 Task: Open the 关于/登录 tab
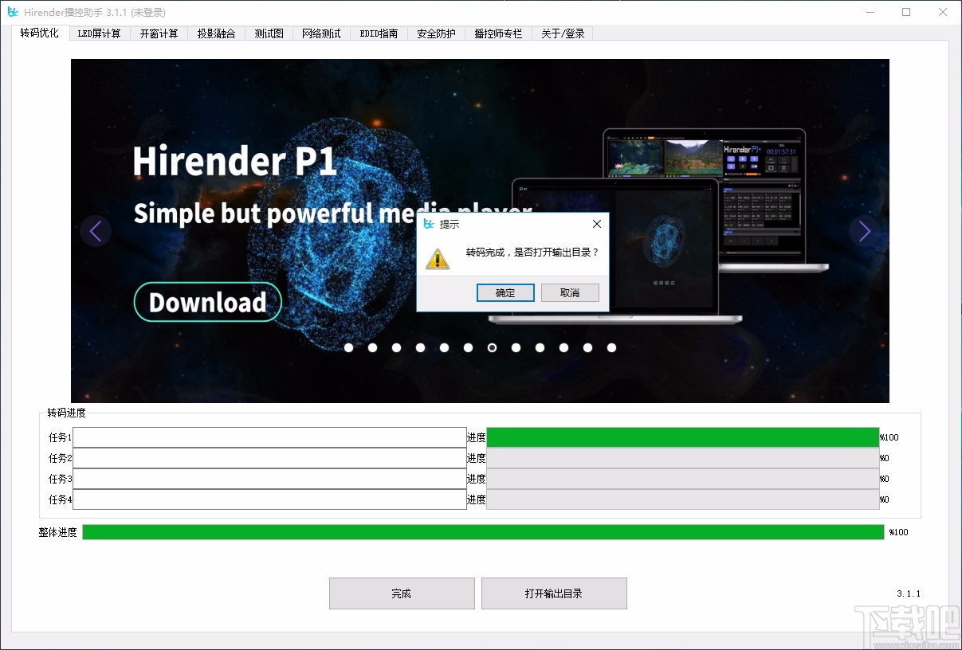pyautogui.click(x=562, y=33)
